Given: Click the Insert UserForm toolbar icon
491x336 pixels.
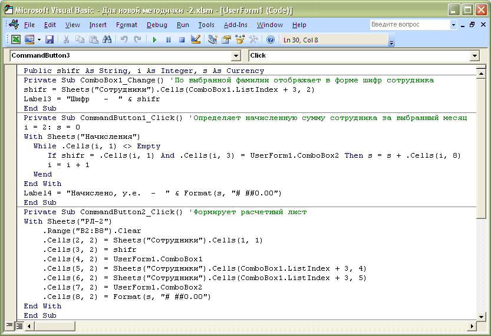Looking at the screenshot, I should click(x=29, y=39).
